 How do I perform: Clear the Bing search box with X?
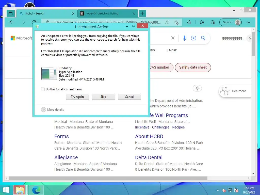tap(173, 38)
